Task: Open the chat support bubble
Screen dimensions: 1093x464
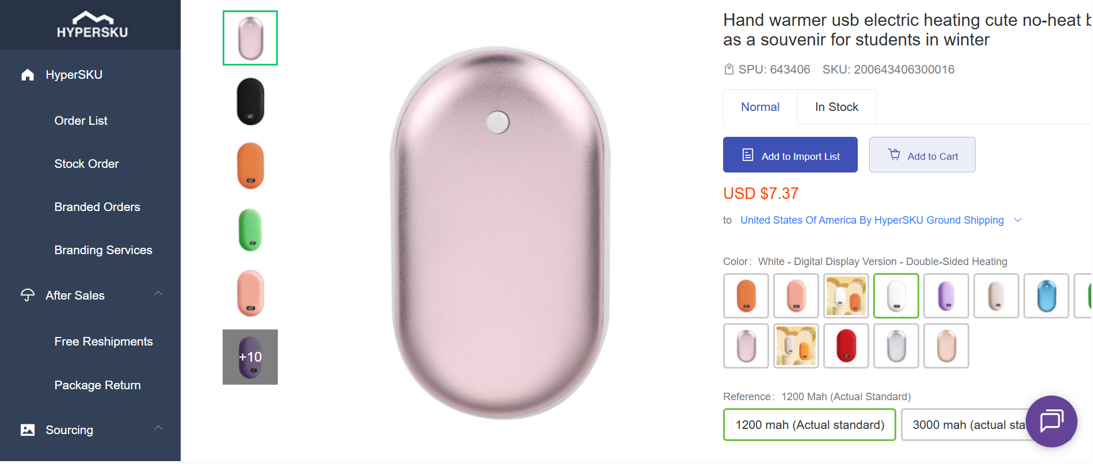Action: (1051, 421)
